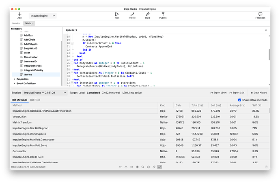Select the BodyWithID method

point(36,49)
